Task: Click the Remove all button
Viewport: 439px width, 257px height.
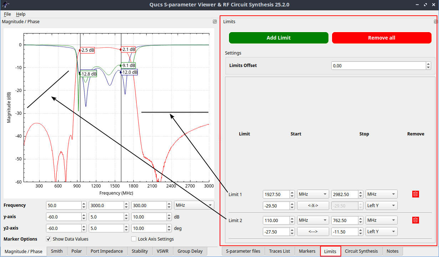Action: point(382,38)
